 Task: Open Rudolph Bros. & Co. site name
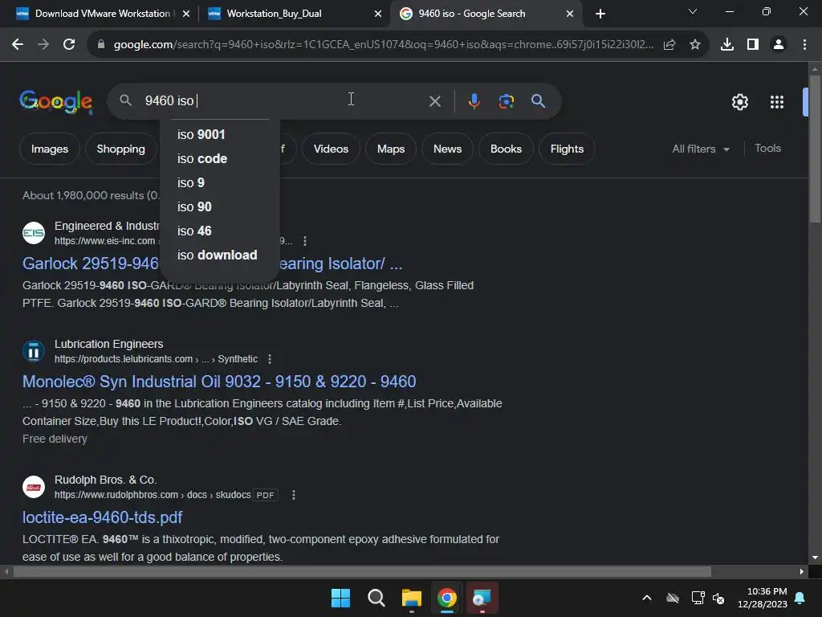[x=105, y=480]
